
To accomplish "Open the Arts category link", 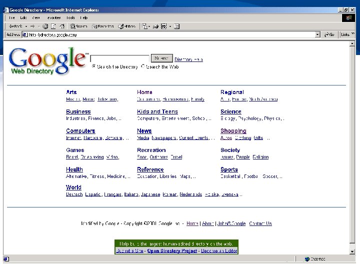I will pos(71,92).
